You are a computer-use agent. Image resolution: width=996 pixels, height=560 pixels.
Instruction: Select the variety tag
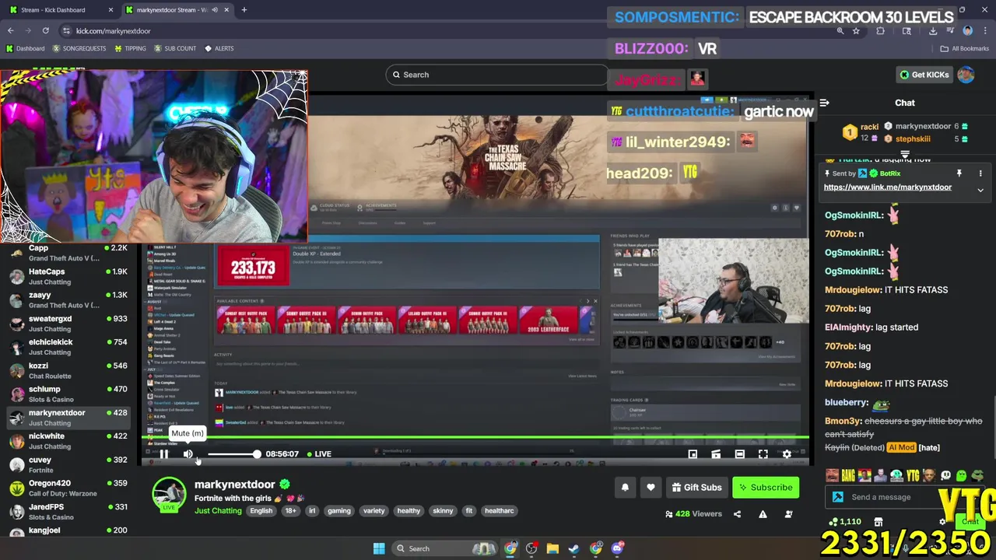click(x=374, y=511)
